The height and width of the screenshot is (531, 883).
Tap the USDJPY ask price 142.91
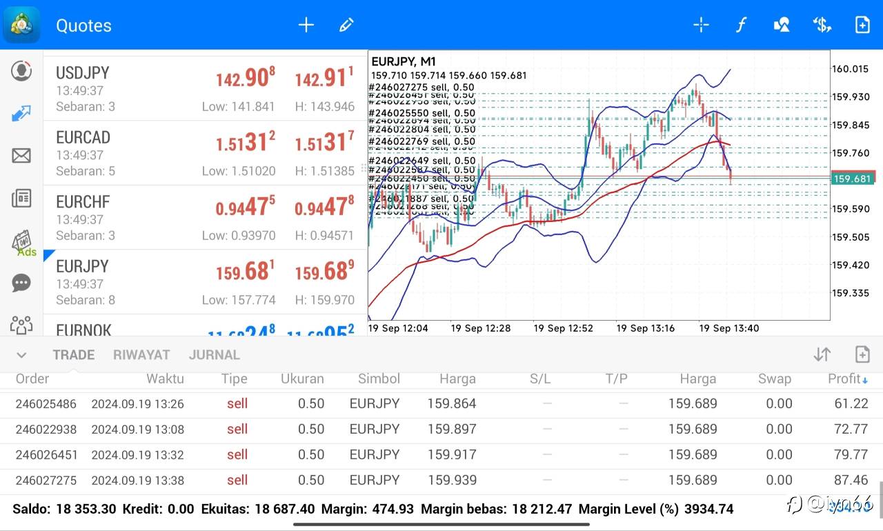click(x=324, y=78)
